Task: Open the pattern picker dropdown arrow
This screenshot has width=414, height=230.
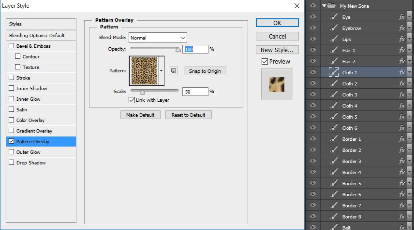Action: 162,71
